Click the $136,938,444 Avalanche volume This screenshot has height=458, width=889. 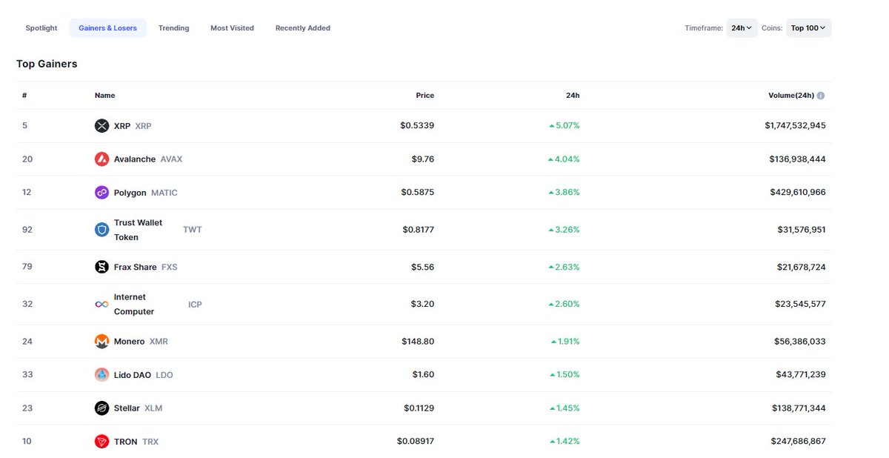(x=798, y=159)
